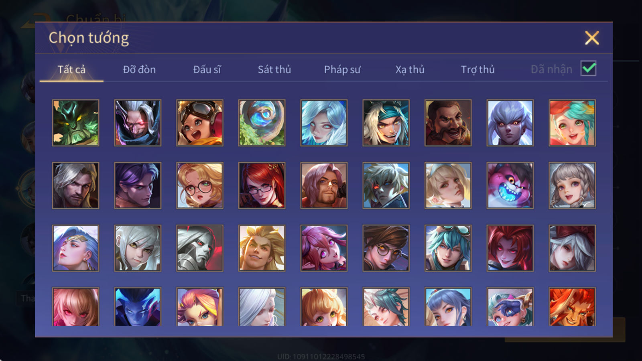Select the brown-haired boy with orange glasses
This screenshot has width=642, height=361.
click(x=386, y=248)
